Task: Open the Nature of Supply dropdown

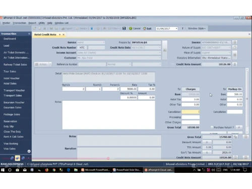Action: tap(229, 47)
